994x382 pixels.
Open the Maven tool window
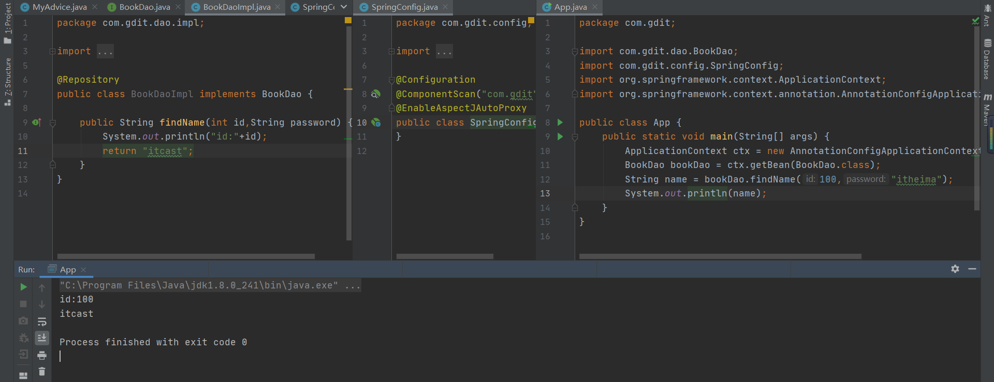(x=987, y=110)
